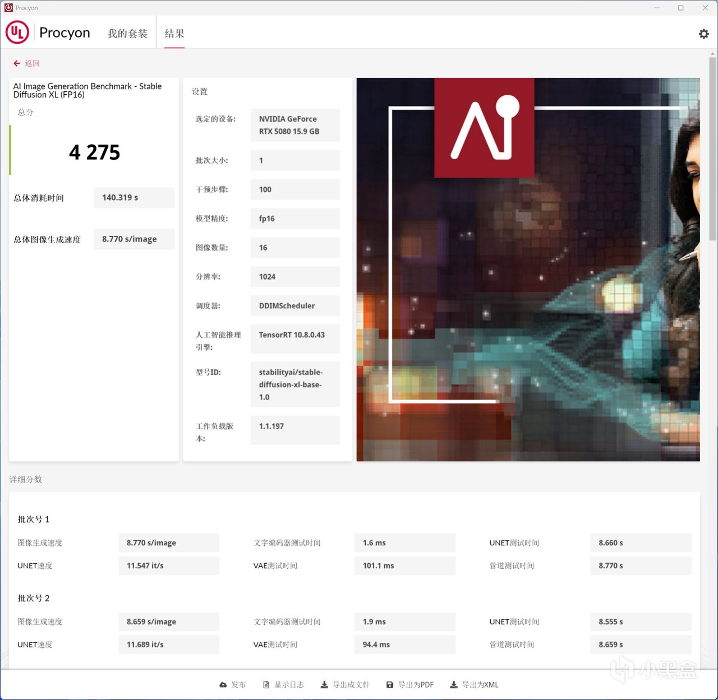Image resolution: width=718 pixels, height=700 pixels.
Task: Click the 设置 panel heading
Action: pyautogui.click(x=200, y=91)
